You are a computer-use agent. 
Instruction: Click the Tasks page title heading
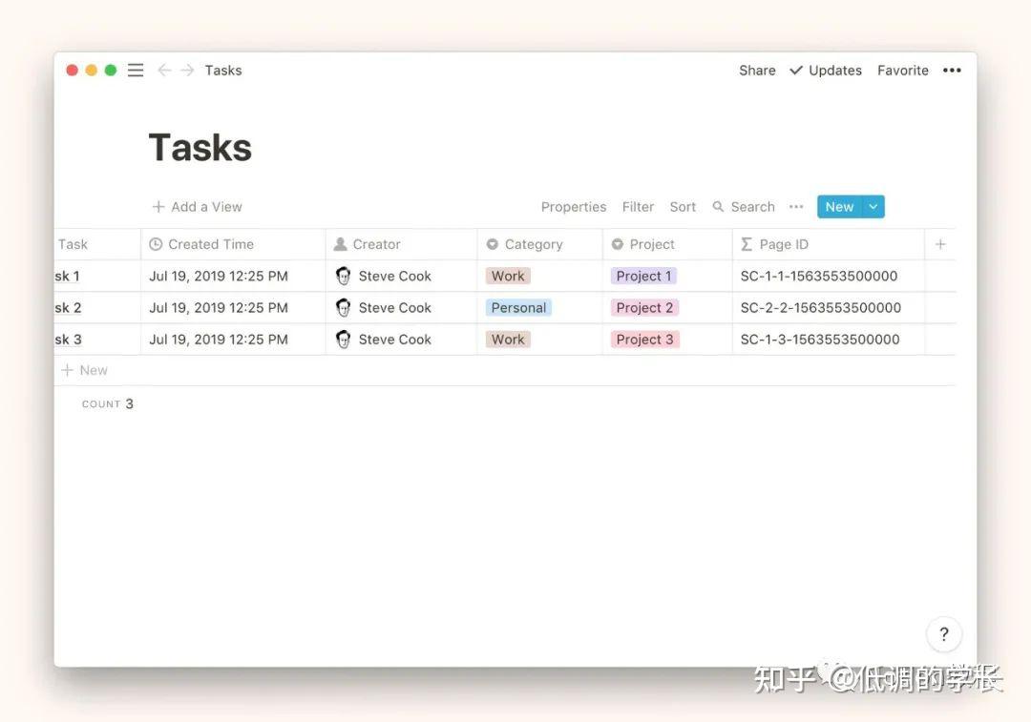pos(200,147)
